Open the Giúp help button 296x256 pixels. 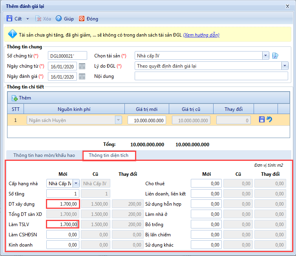coord(65,18)
